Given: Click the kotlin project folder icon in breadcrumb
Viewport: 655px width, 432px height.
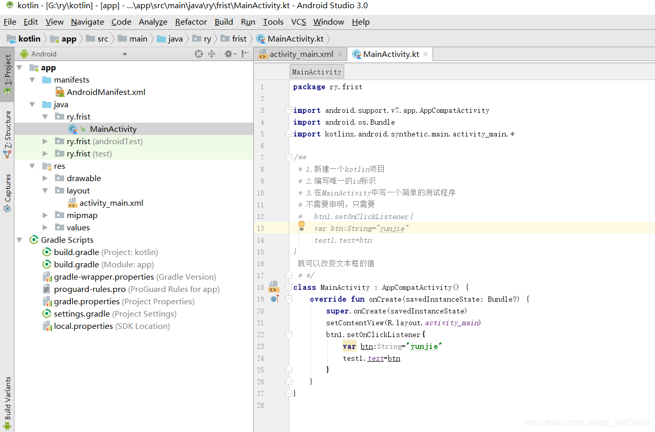Looking at the screenshot, I should pos(11,39).
